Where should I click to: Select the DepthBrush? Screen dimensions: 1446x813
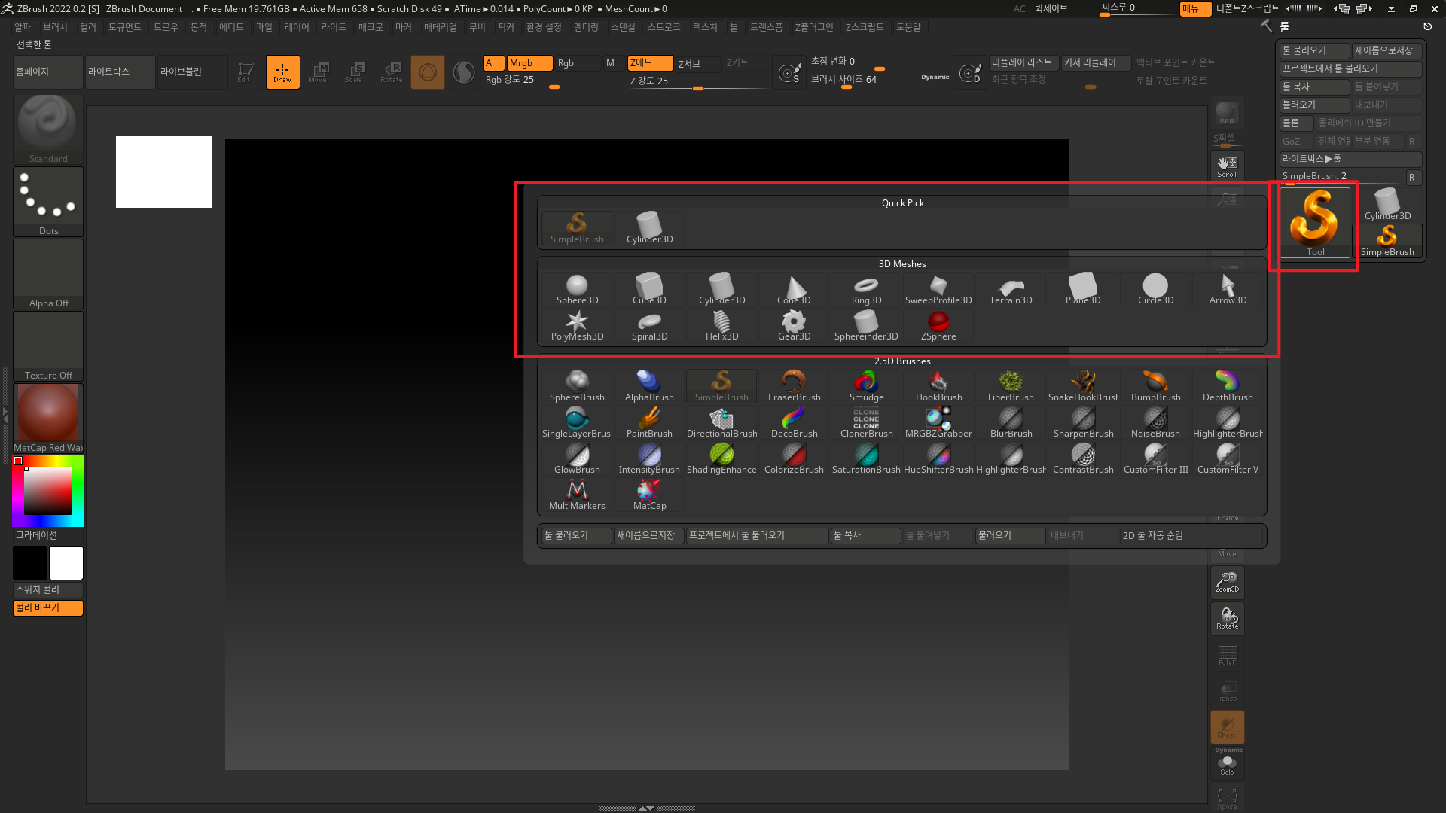click(x=1228, y=387)
